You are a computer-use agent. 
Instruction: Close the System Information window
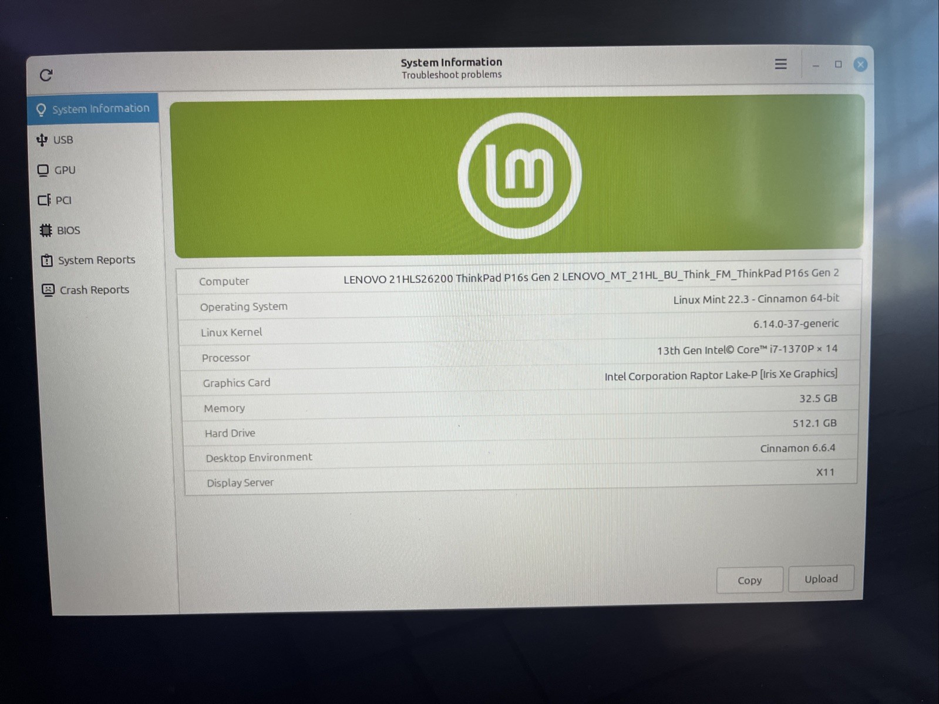click(x=860, y=65)
